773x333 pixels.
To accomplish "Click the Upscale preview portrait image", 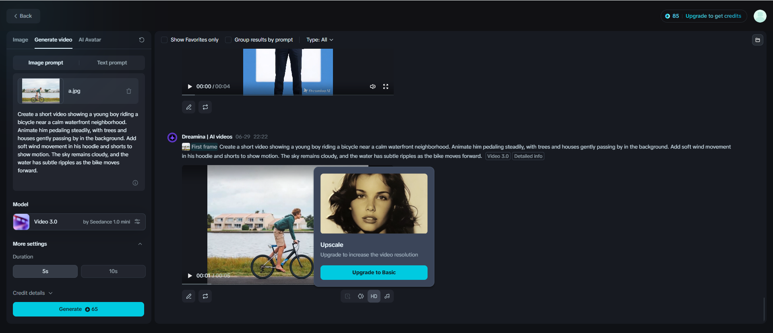I will pos(374,203).
